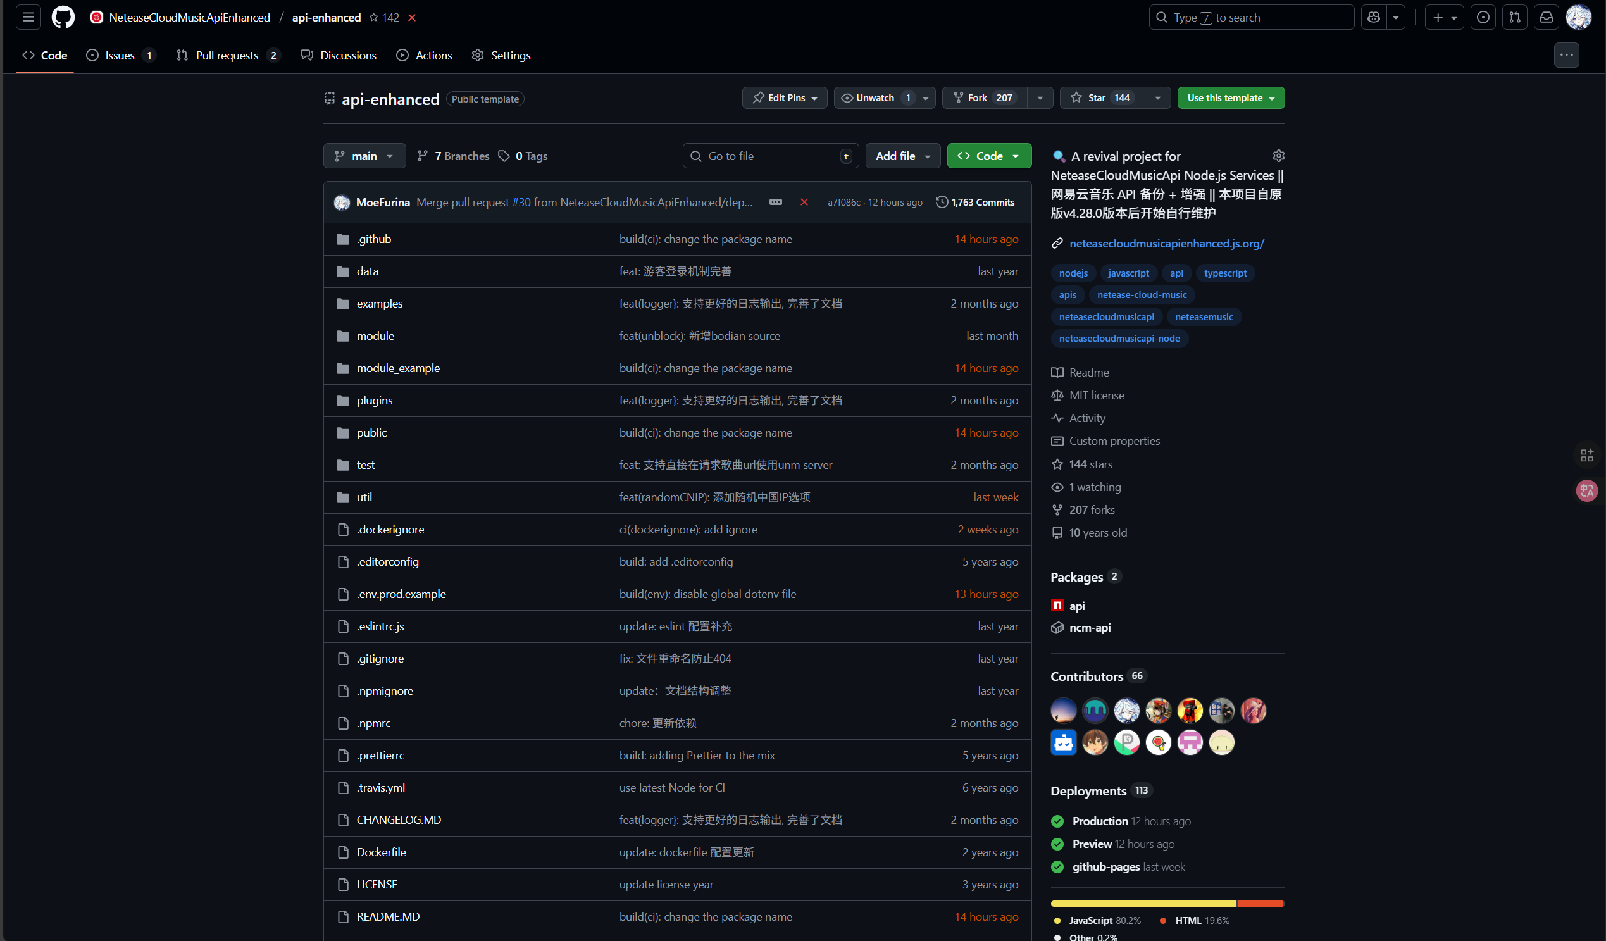Click the JavaScript yellow language bar
This screenshot has width=1606, height=941.
tap(1143, 904)
